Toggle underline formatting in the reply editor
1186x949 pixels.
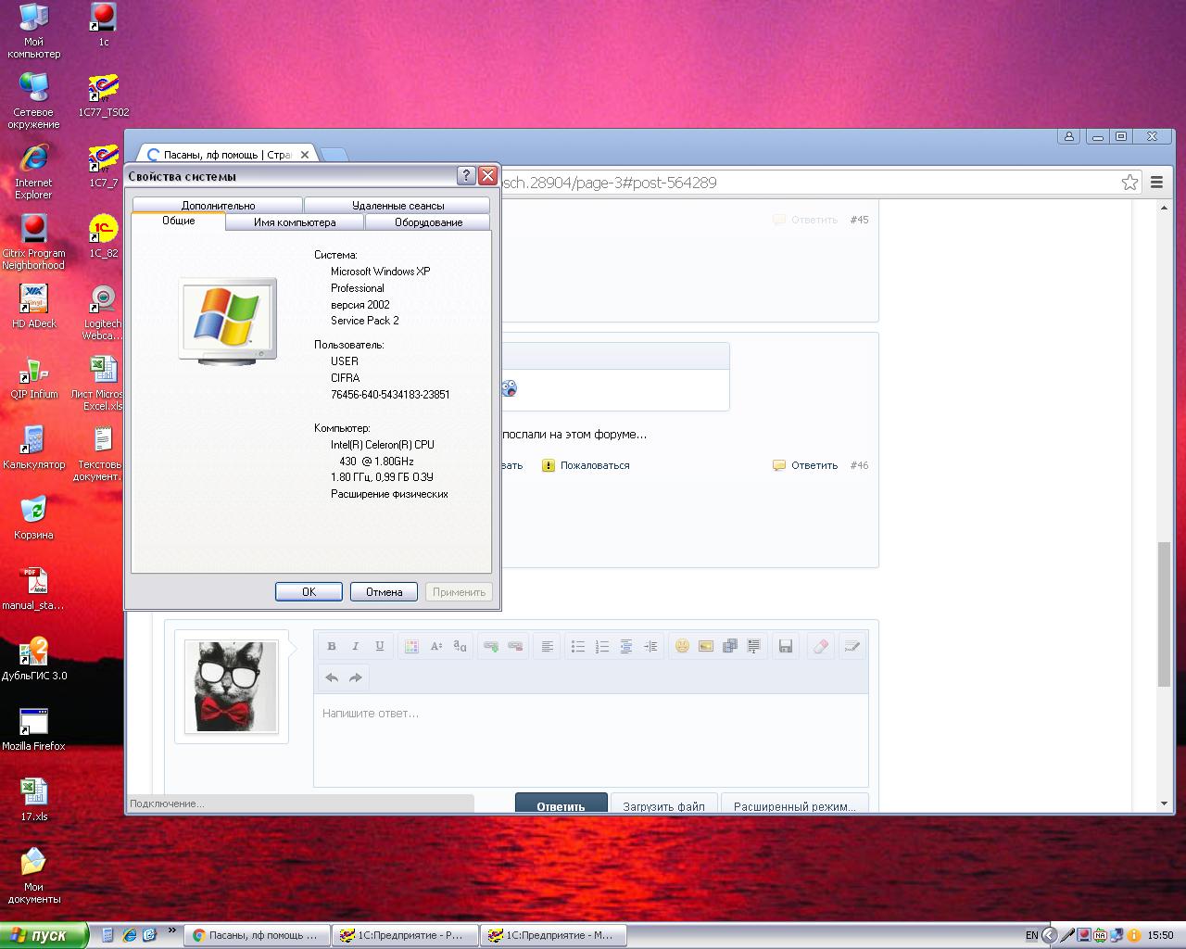380,646
